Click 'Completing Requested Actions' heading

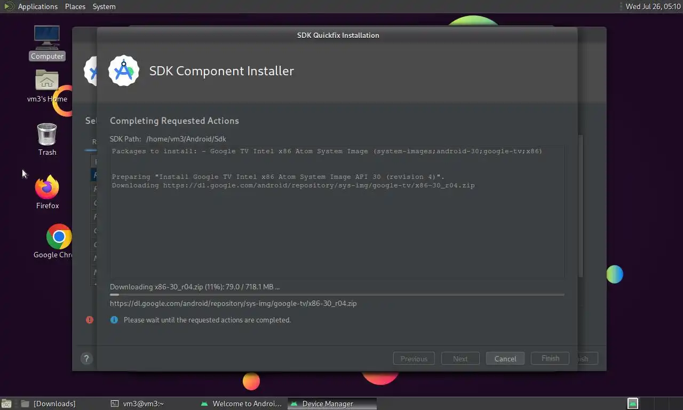[x=174, y=121]
